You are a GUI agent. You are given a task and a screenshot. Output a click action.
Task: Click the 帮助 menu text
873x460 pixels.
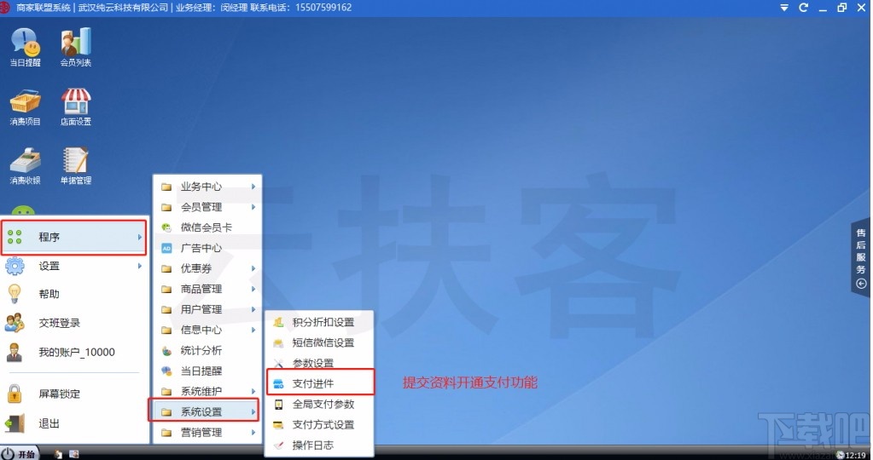[x=49, y=294]
